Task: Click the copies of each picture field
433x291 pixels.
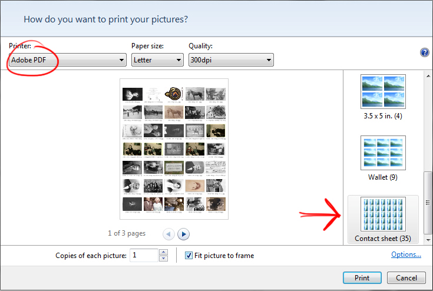Action: coord(144,255)
